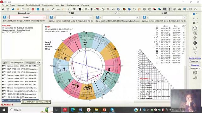This screenshot has height=113, width=202.
Task: Open dropdown arrow next to blue button 2
Action: [54, 17]
